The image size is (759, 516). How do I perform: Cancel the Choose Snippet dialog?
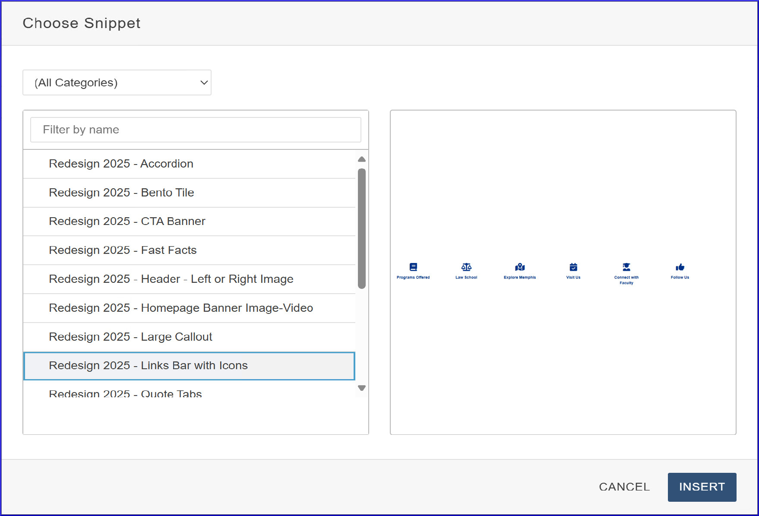624,487
